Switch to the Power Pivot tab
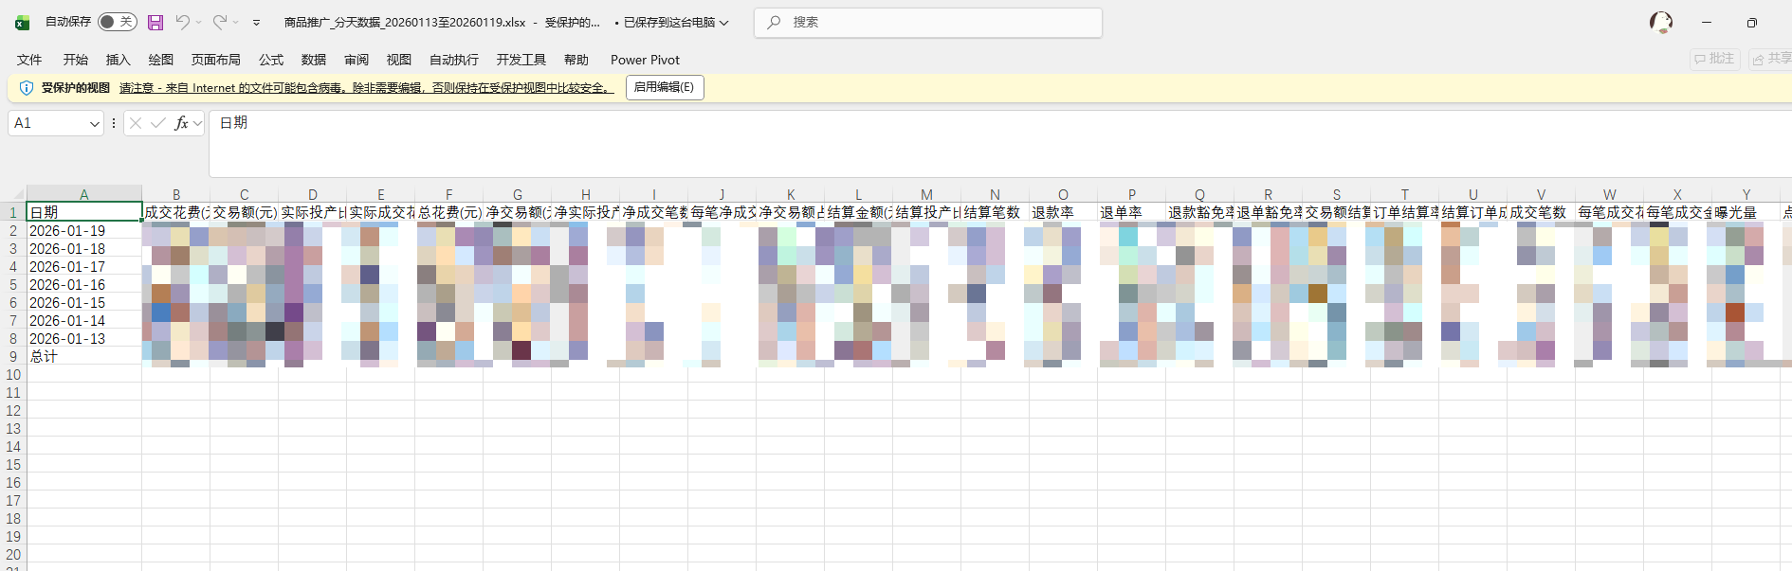Screen dimensions: 1792x571 pyautogui.click(x=645, y=60)
